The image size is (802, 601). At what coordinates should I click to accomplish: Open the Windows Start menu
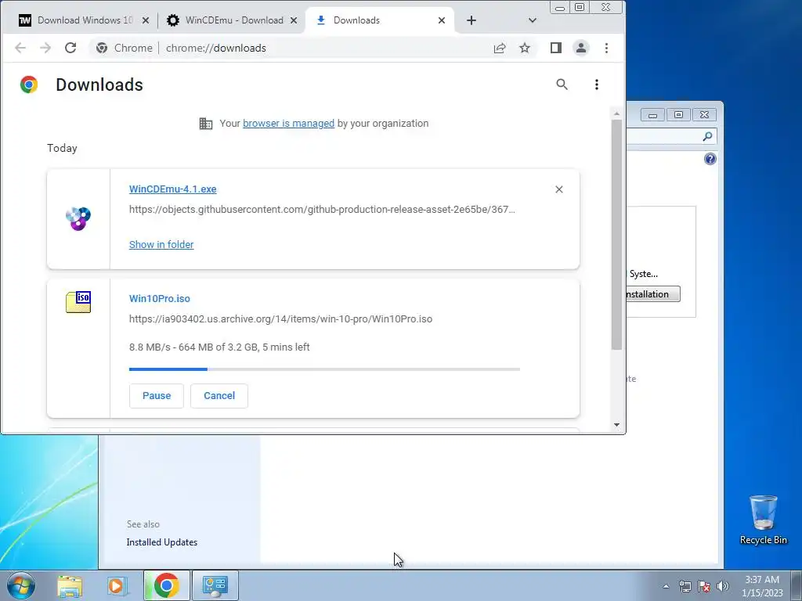click(21, 585)
